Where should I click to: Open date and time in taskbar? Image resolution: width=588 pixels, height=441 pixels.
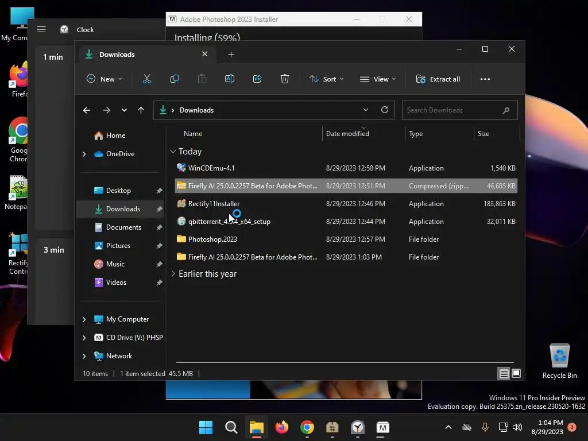[547, 427]
